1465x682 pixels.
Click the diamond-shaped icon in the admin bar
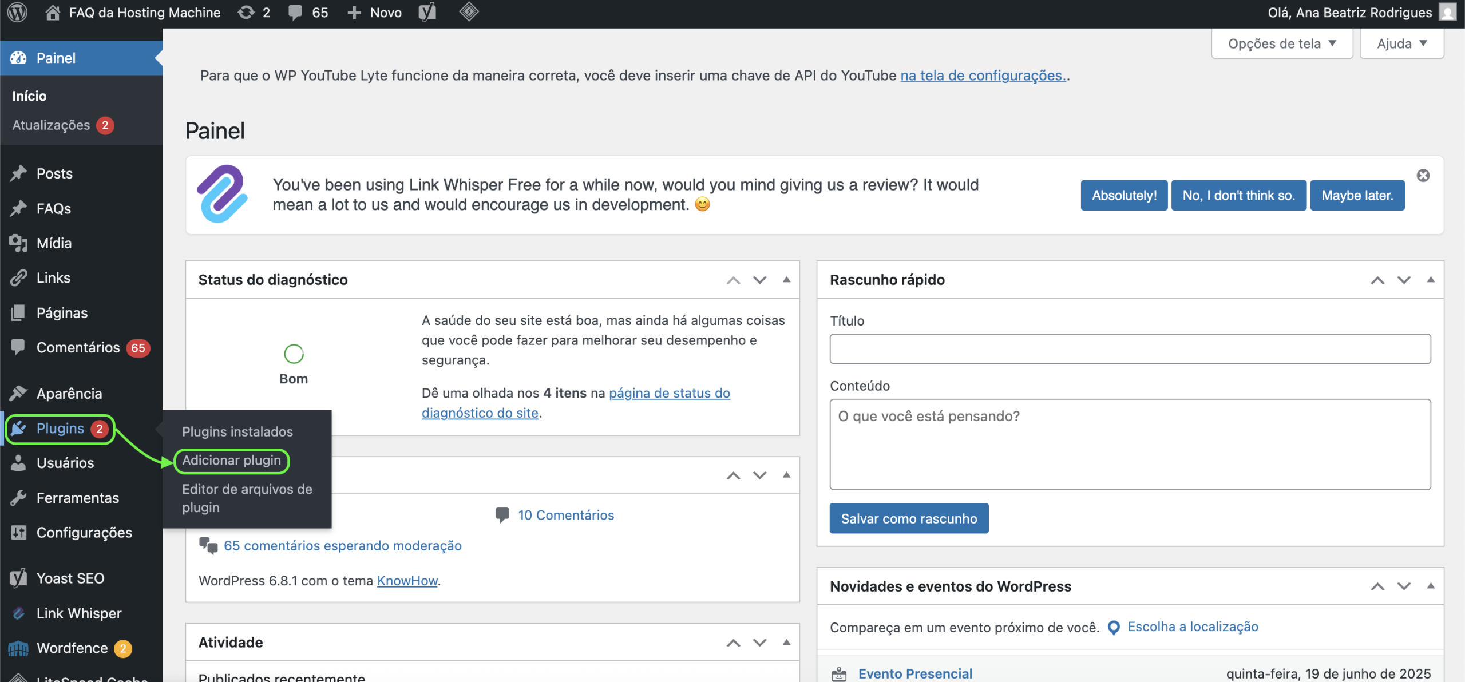click(x=469, y=13)
